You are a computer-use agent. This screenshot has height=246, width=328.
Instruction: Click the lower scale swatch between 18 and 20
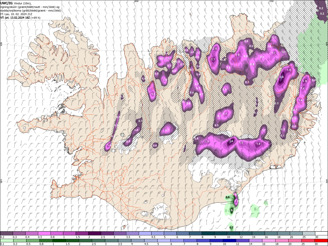point(282,241)
